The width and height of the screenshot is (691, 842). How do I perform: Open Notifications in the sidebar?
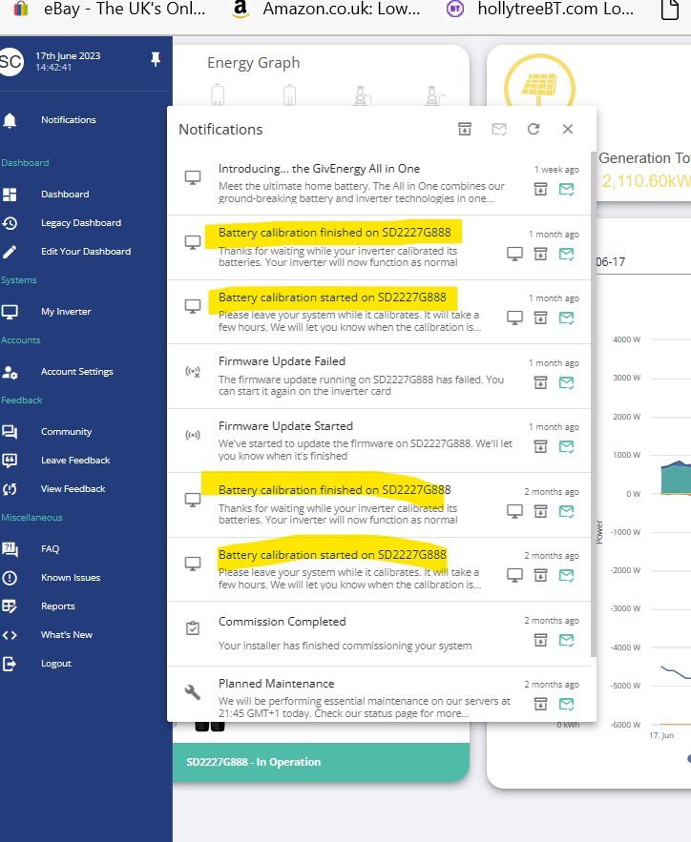tap(68, 120)
